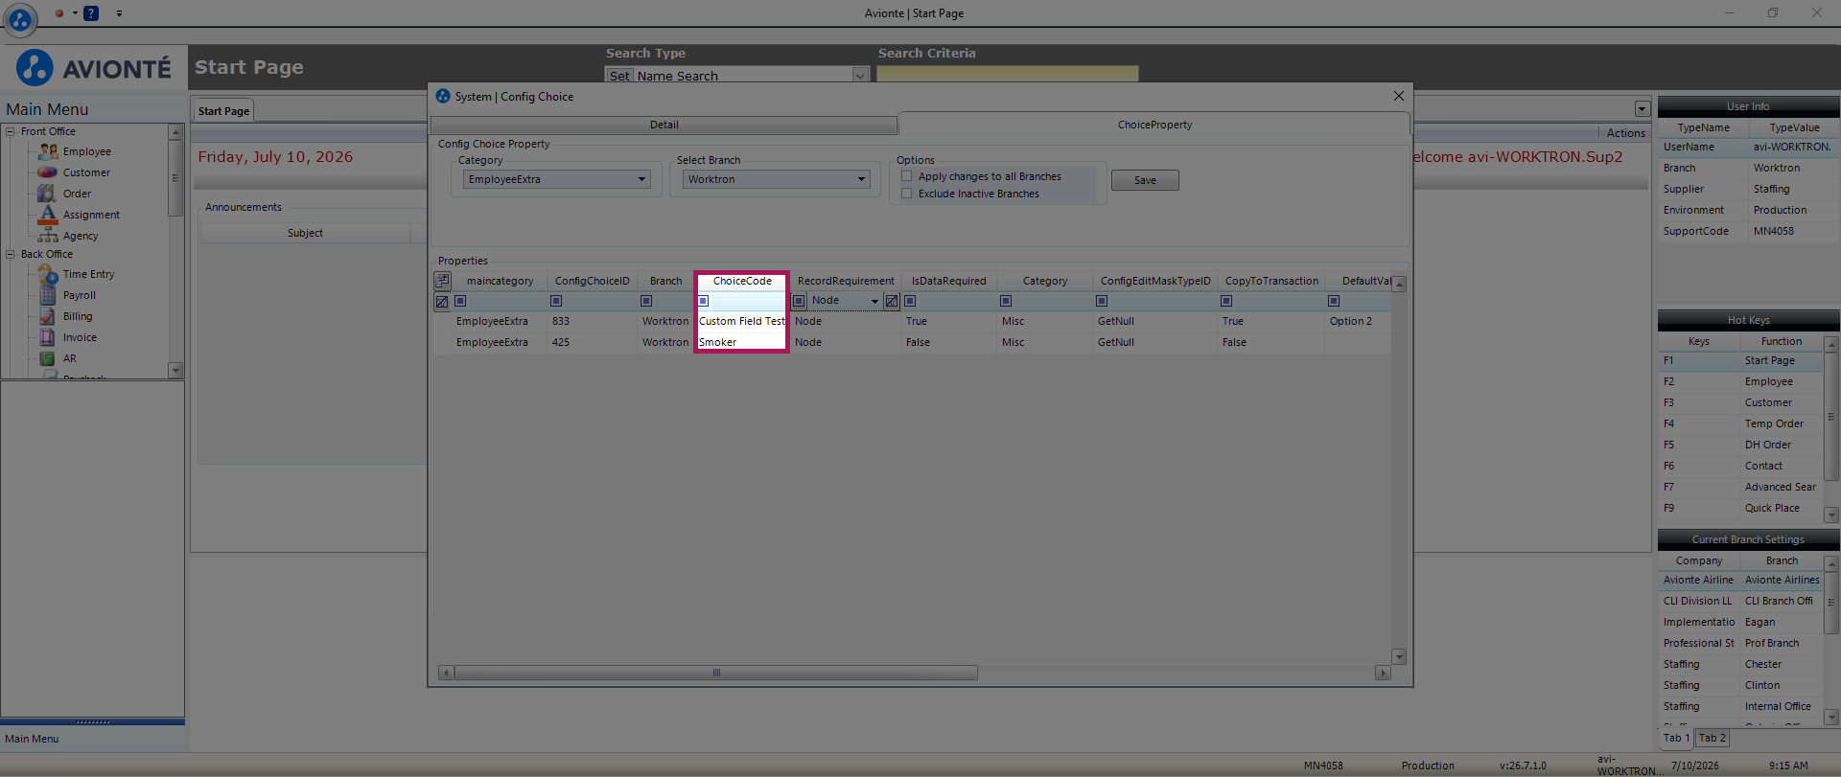
Task: Open the Avionte application orb menu
Action: (20, 18)
